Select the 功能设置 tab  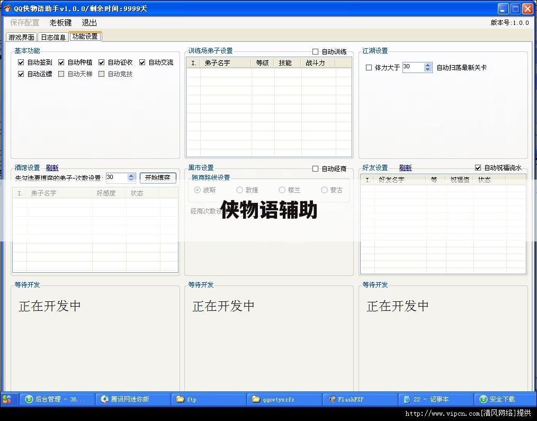pos(85,37)
